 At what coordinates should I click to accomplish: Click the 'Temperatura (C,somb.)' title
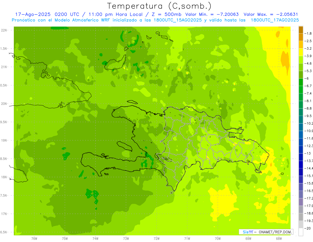pos(159,6)
